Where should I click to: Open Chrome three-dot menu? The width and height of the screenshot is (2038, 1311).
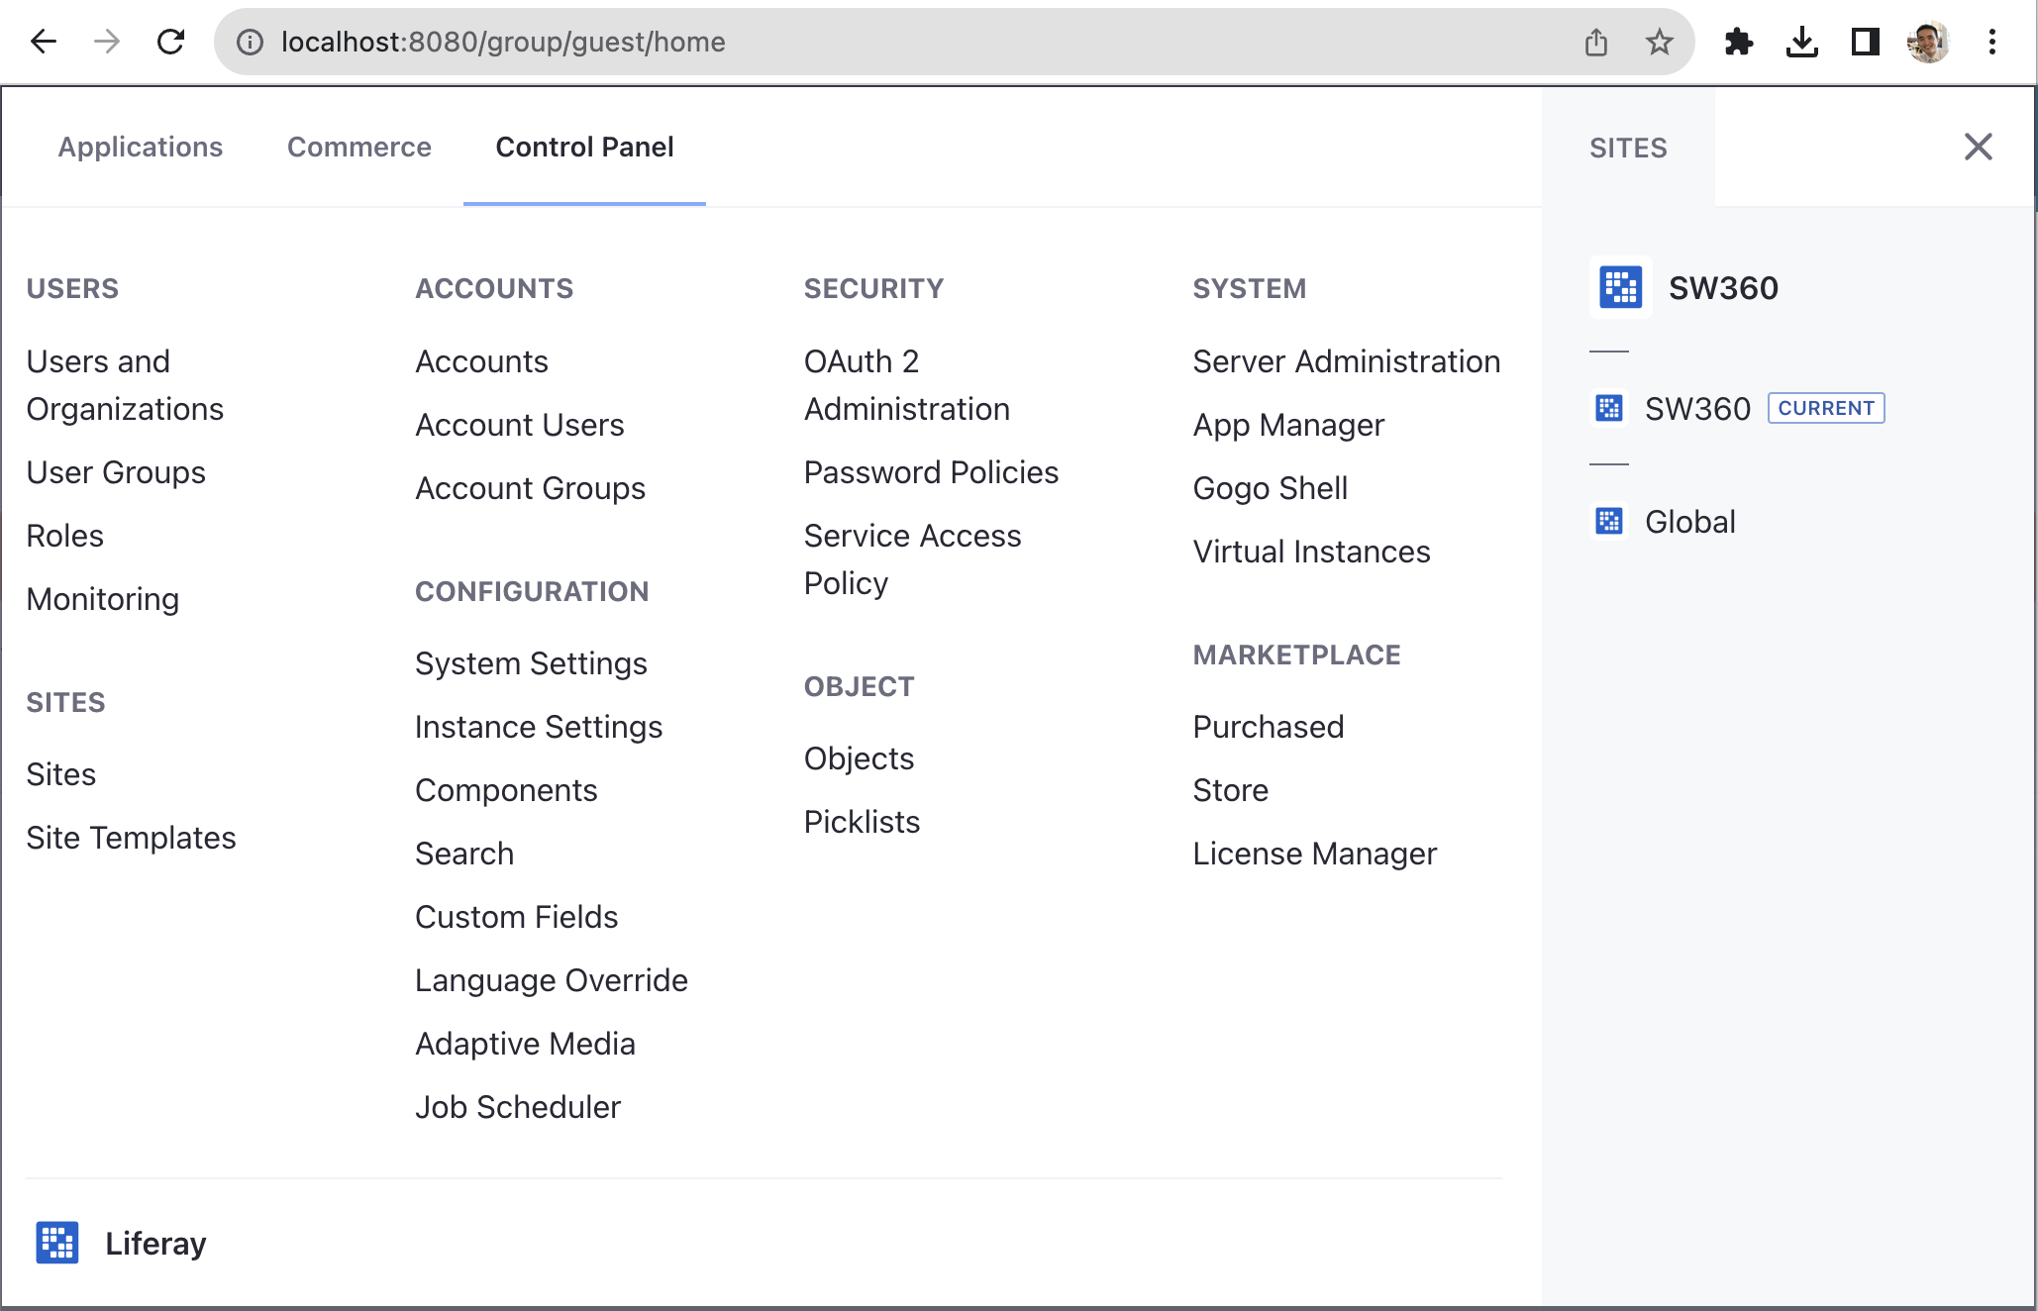(1991, 42)
